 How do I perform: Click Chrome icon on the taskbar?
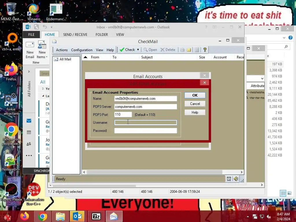pyautogui.click(x=42, y=216)
